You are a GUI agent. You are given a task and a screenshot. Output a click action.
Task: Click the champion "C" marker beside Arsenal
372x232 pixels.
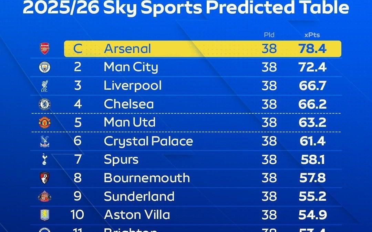78,49
